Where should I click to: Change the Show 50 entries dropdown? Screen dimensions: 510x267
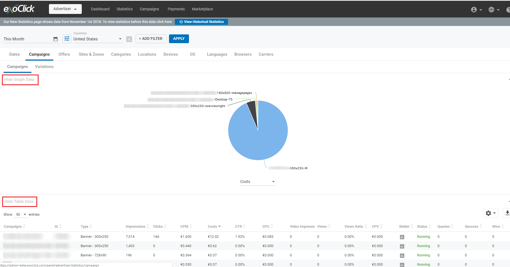pyautogui.click(x=21, y=214)
